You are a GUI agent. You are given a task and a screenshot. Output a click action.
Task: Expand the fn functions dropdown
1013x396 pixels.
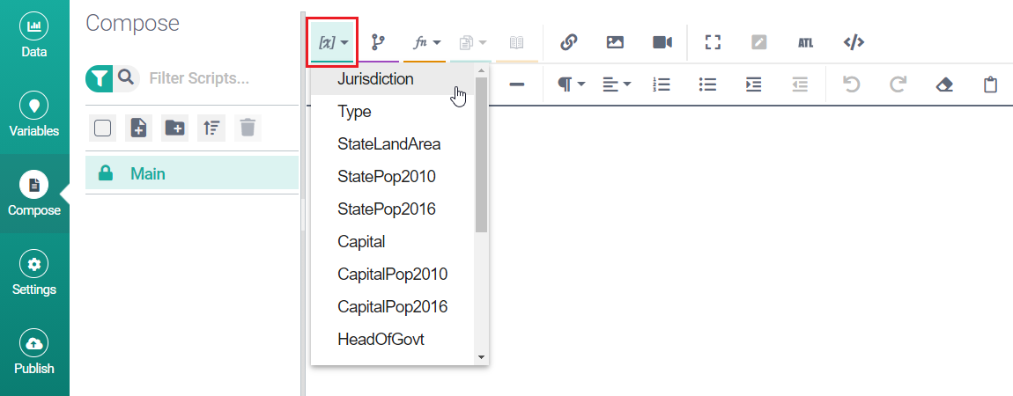427,42
